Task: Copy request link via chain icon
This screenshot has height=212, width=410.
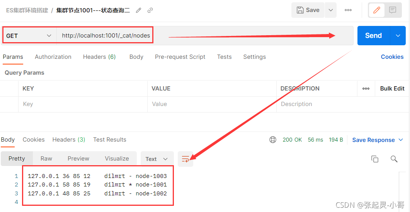Action: pos(150,10)
